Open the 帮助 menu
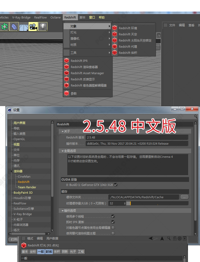 101,17
